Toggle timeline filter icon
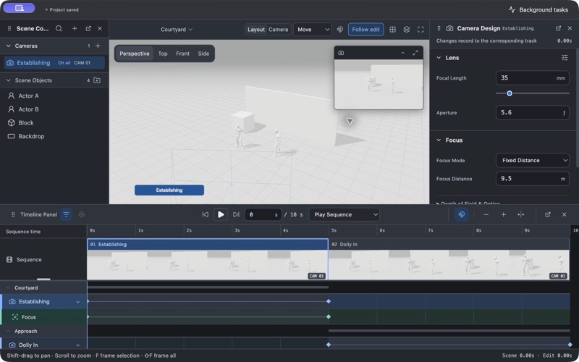 (x=66, y=214)
